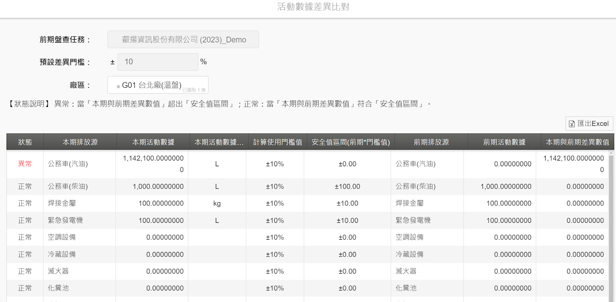Sort by 本期排放源 column header

(80, 142)
